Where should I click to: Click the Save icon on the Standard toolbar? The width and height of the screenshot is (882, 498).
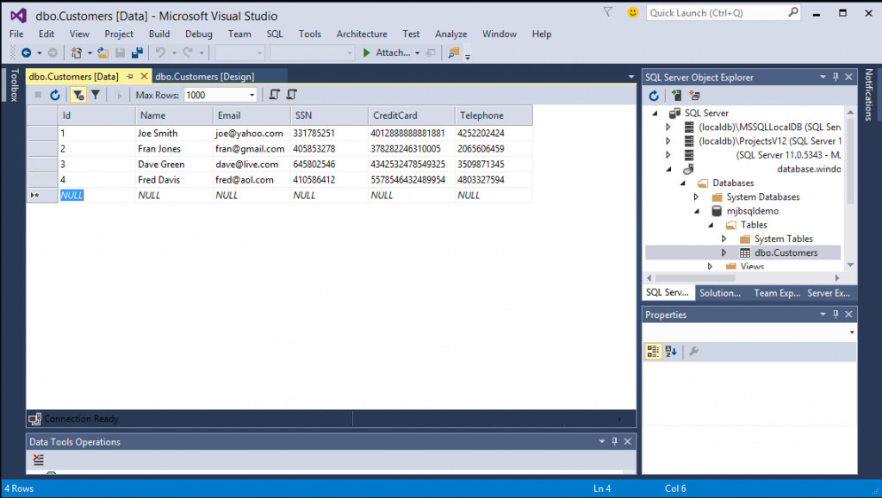[120, 53]
